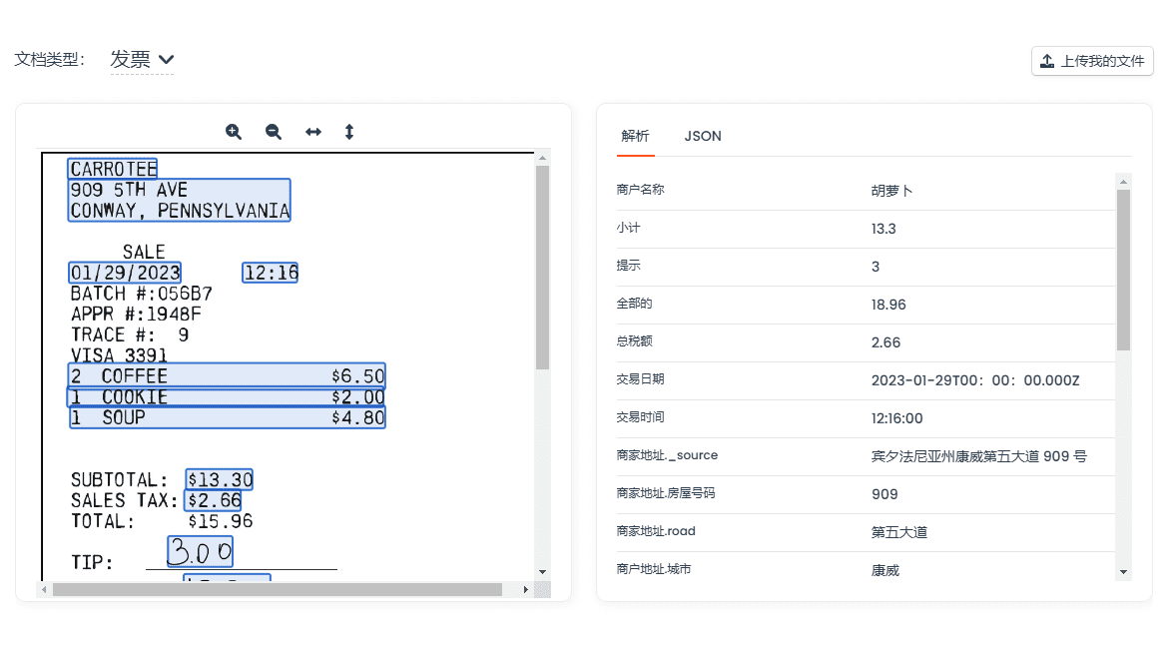The image size is (1165, 652).
Task: Select the 1 SOUP $4.80 line item
Action: tap(227, 417)
